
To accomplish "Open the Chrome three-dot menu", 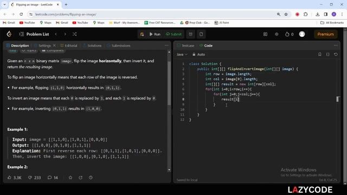I will (x=342, y=15).
